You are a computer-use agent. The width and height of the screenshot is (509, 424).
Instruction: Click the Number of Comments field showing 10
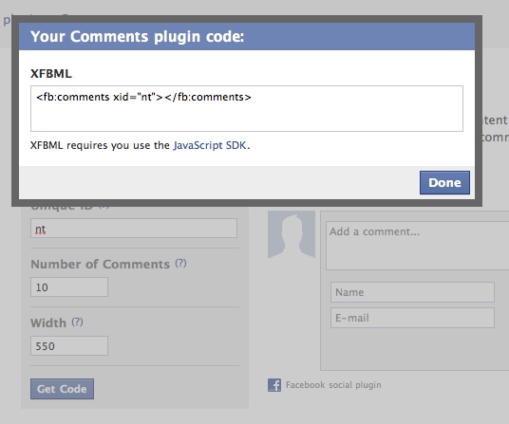pos(69,286)
